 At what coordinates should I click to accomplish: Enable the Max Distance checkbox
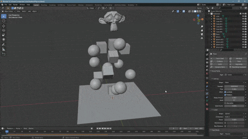coord(225,126)
